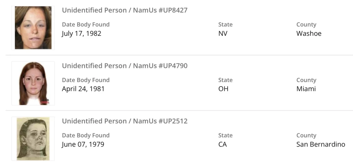Select the OH state value
353x162 pixels.
(x=223, y=89)
